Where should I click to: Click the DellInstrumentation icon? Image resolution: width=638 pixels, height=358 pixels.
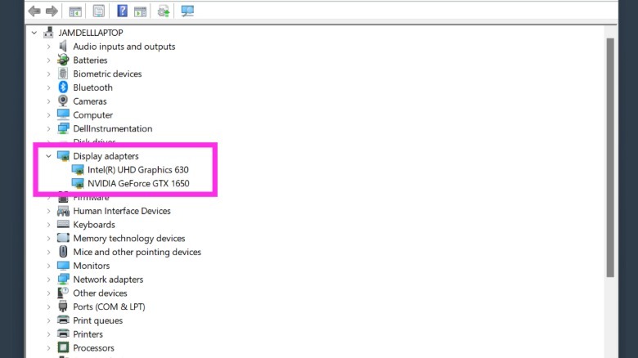pyautogui.click(x=63, y=128)
